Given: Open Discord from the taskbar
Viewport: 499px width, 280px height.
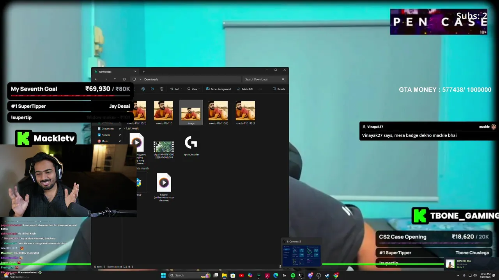Looking at the screenshot, I should [310, 275].
